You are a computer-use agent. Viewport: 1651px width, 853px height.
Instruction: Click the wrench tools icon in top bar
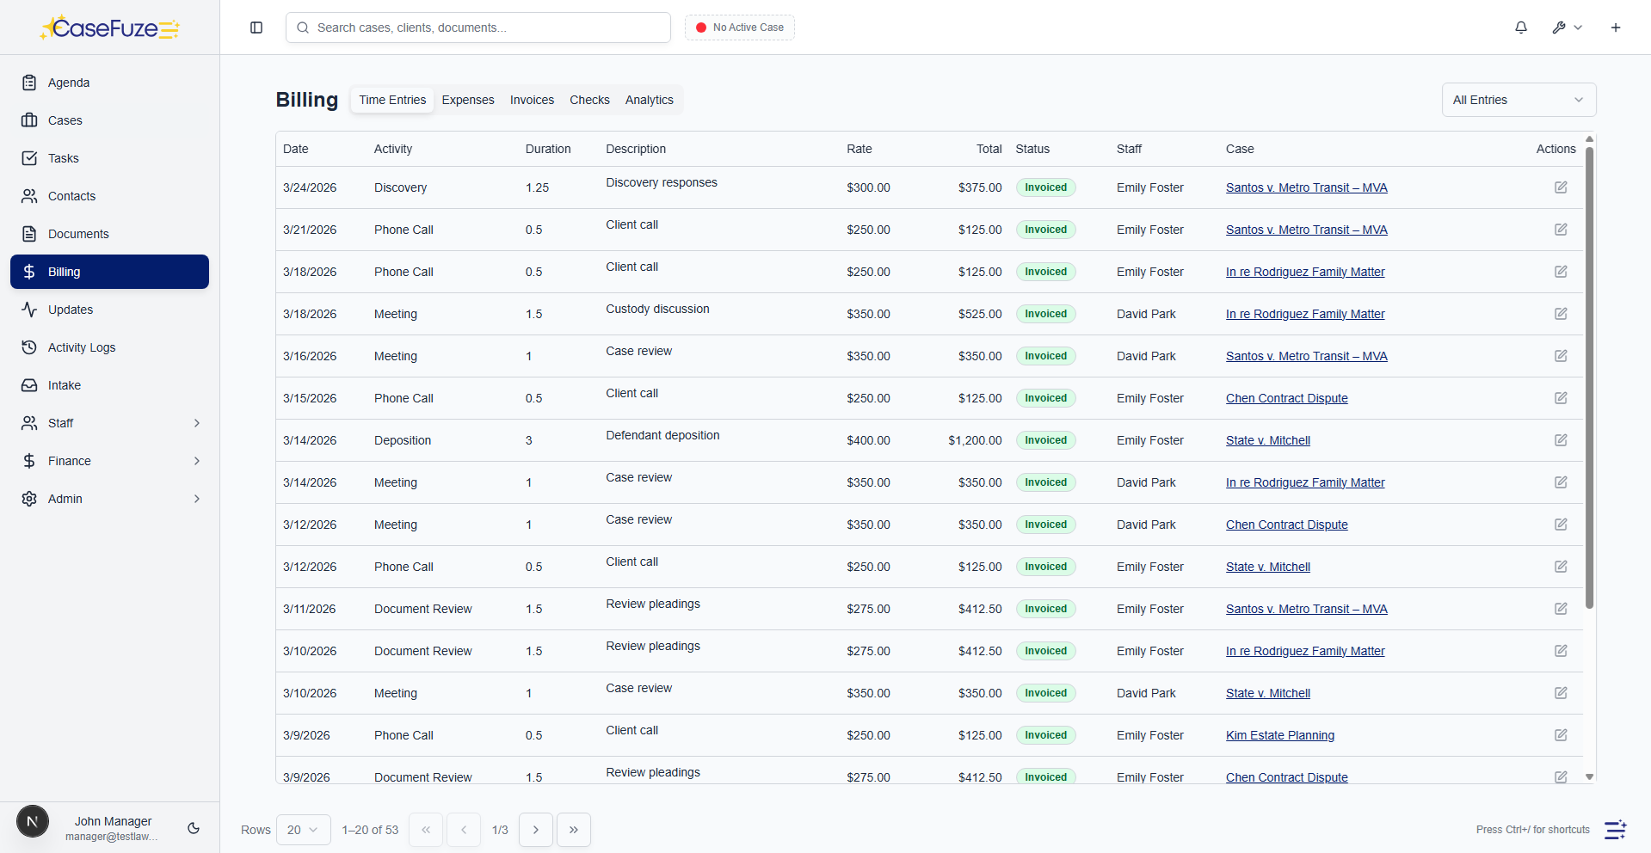[x=1560, y=28]
